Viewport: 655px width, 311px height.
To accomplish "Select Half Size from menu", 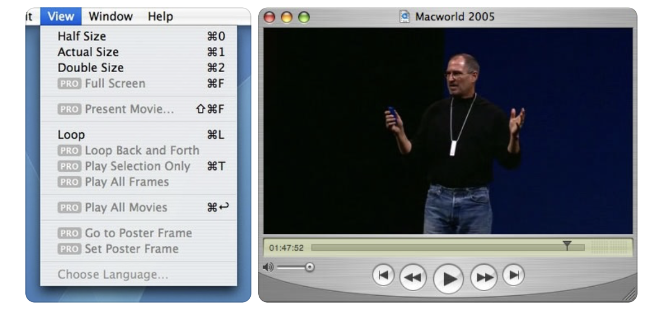I will click(82, 36).
